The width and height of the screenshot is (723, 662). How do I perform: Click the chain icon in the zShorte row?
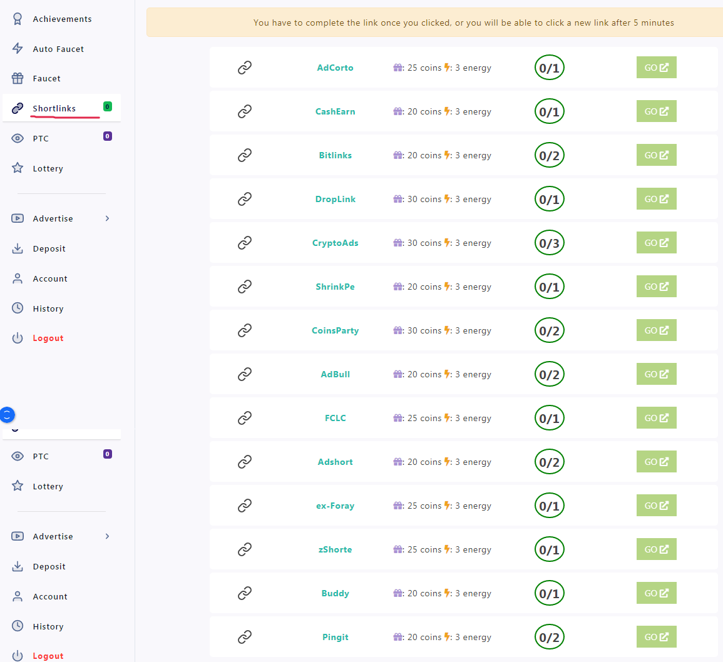pos(245,549)
